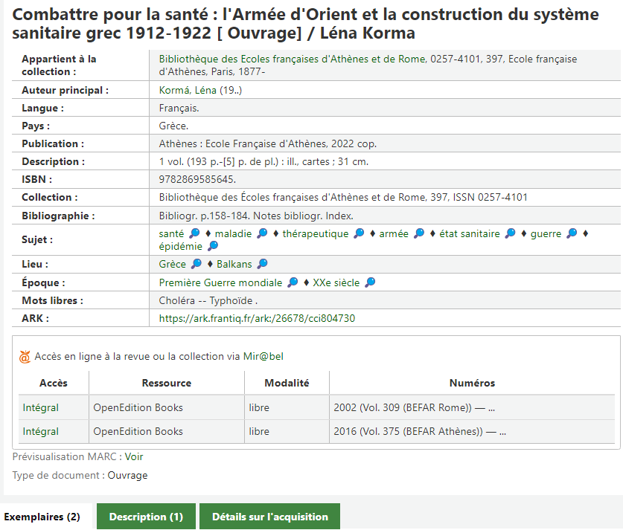Follow the santé subject link
Screen dimensions: 623x530
click(172, 233)
